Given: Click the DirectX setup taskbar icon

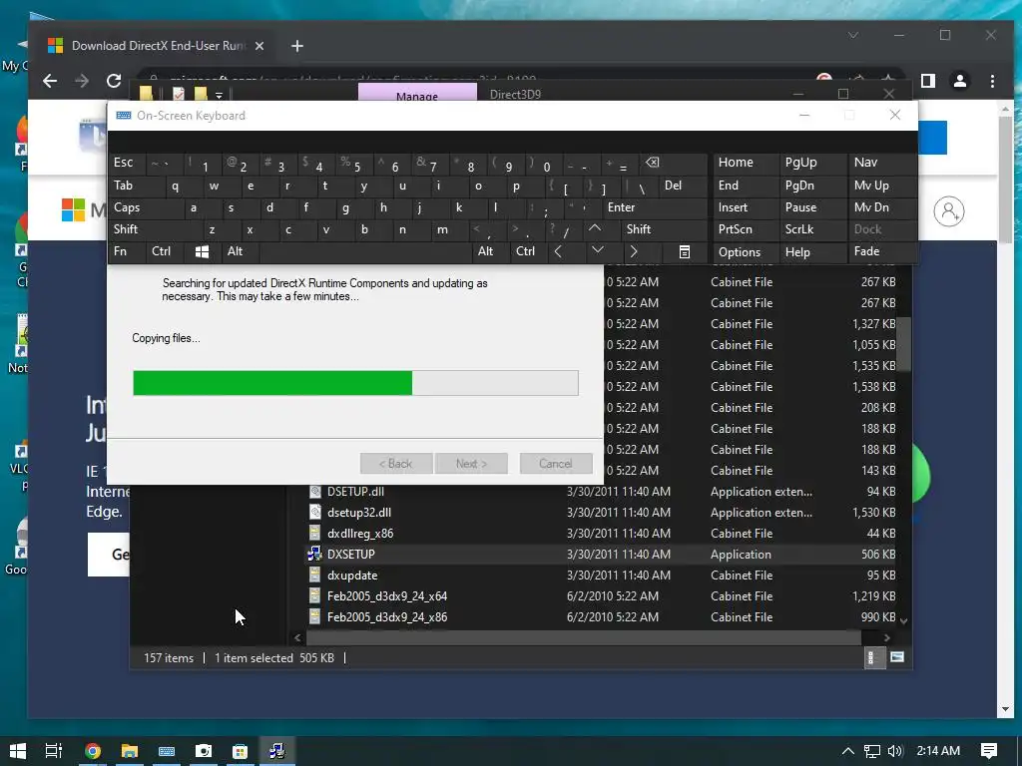Looking at the screenshot, I should [x=277, y=750].
